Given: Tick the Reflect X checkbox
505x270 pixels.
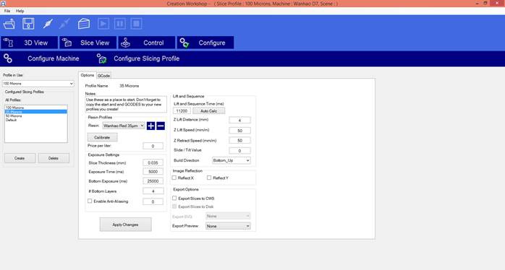Looking at the screenshot, I should (174, 178).
